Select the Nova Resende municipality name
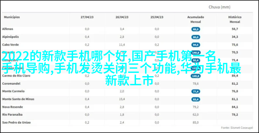259x133 pixels. pyautogui.click(x=12, y=107)
